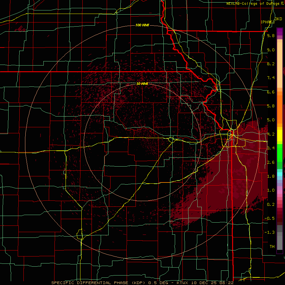285x285 pixels.
Task: Click the OKD label near the legend
Action: pyautogui.click(x=278, y=19)
